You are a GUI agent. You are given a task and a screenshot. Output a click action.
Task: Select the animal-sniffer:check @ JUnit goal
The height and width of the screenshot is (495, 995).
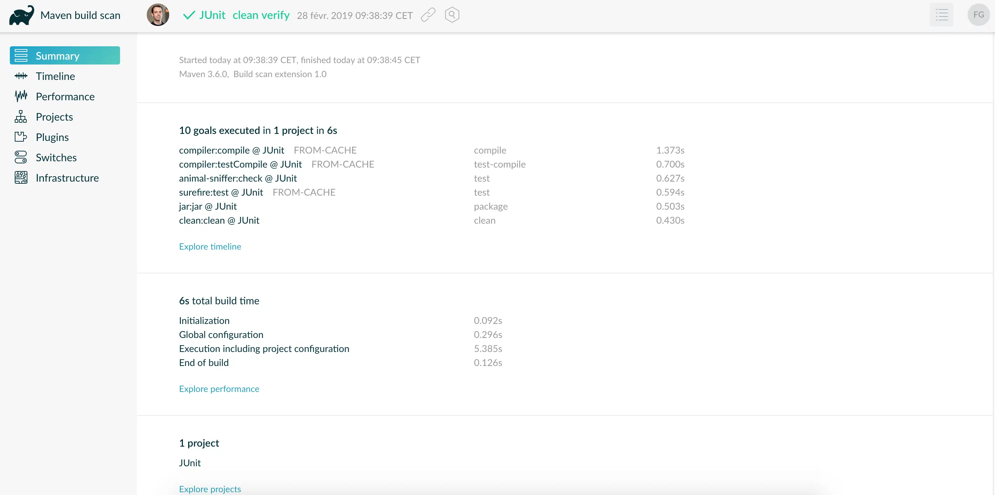[238, 178]
